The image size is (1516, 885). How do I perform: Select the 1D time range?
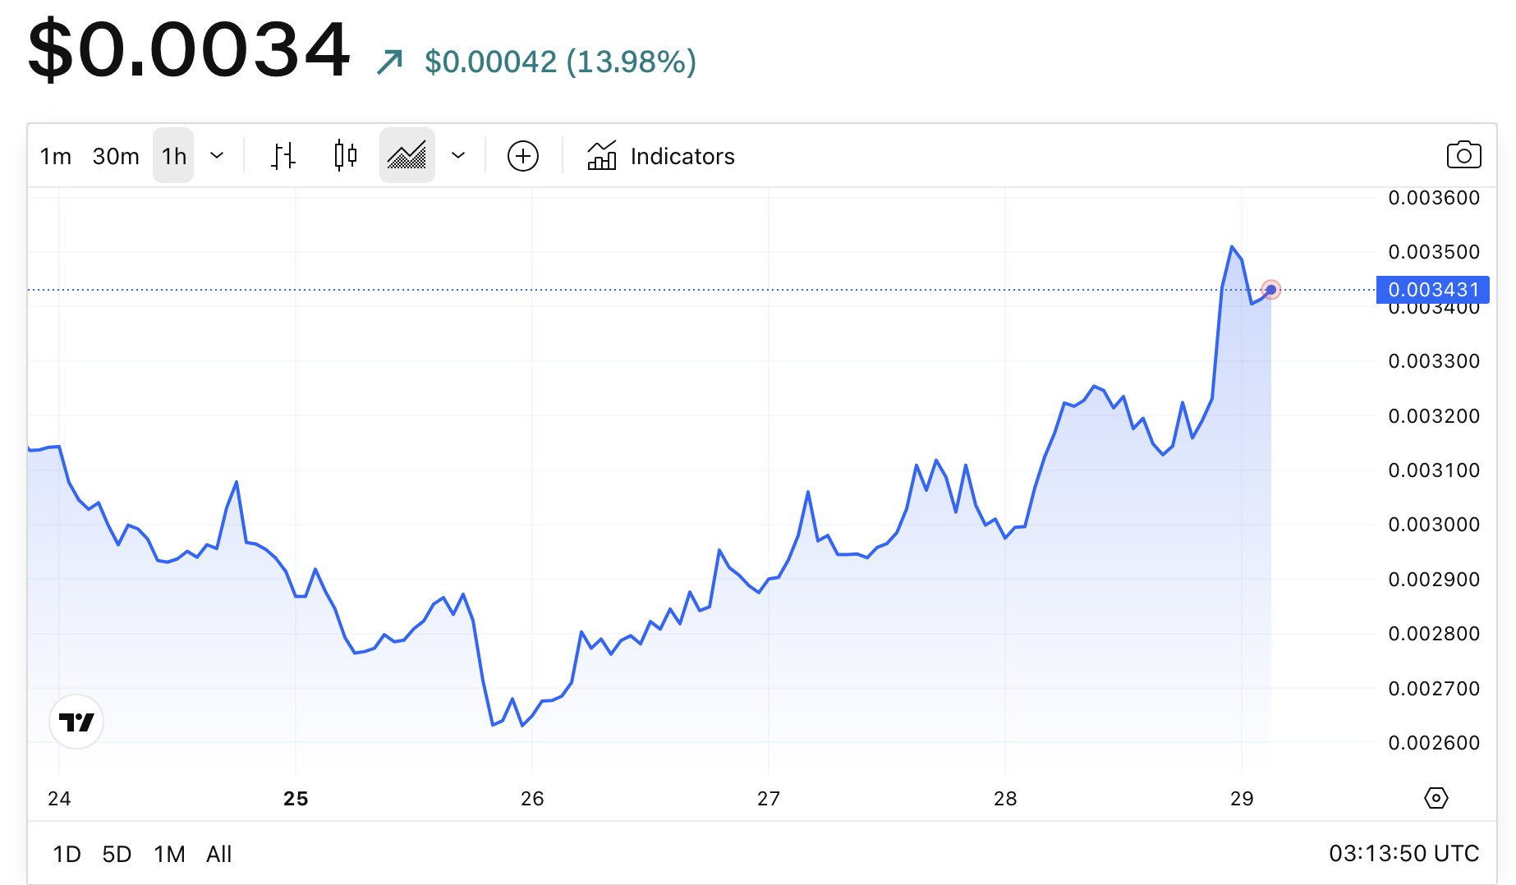[x=67, y=854]
